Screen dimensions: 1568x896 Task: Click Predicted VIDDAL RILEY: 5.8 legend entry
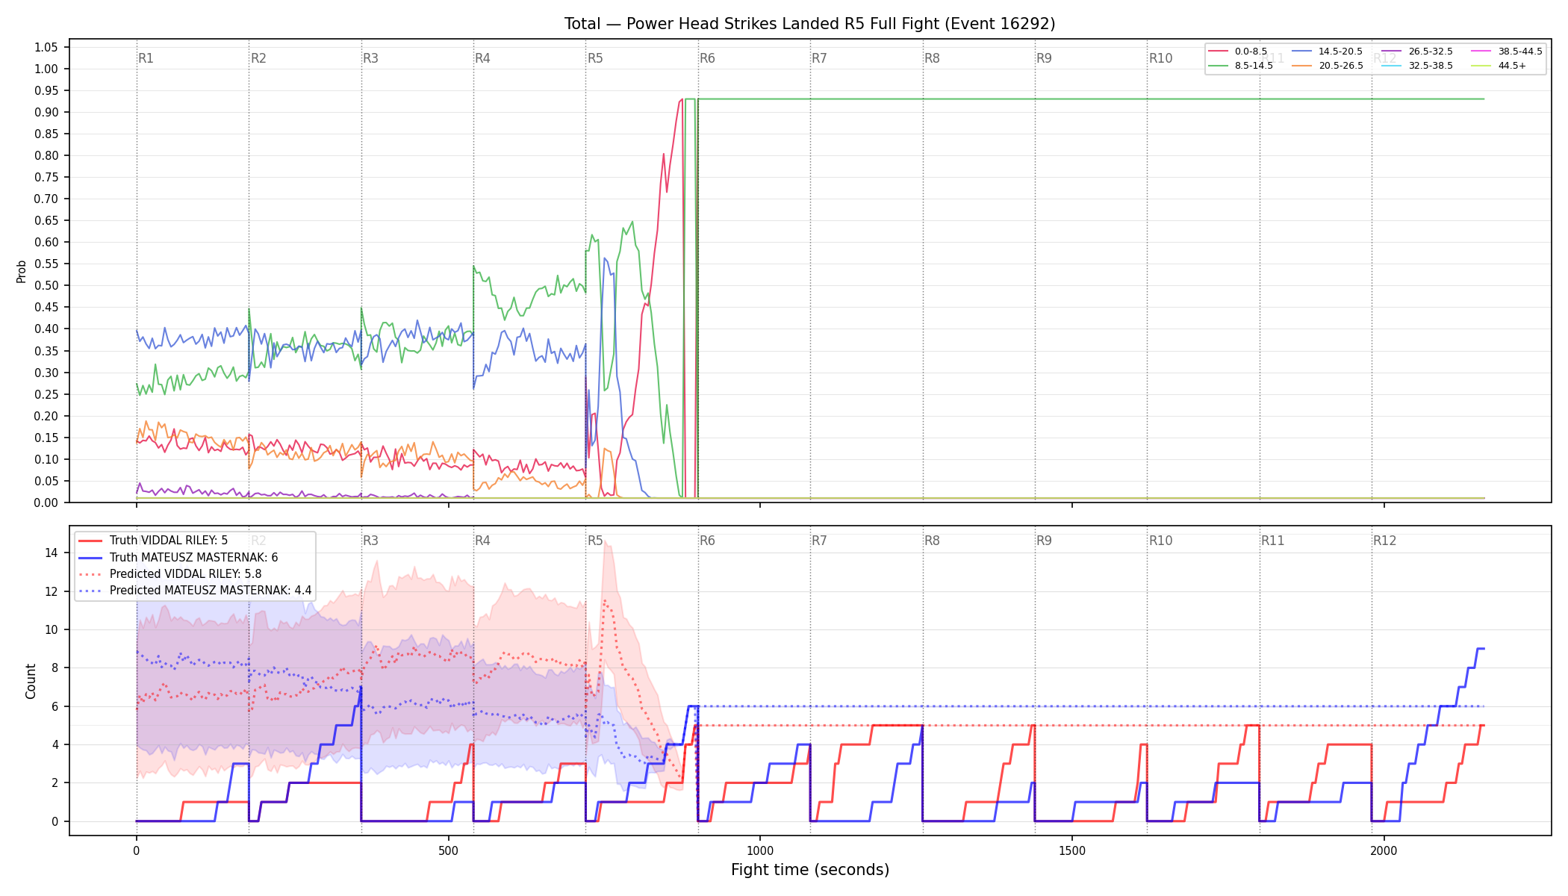170,574
